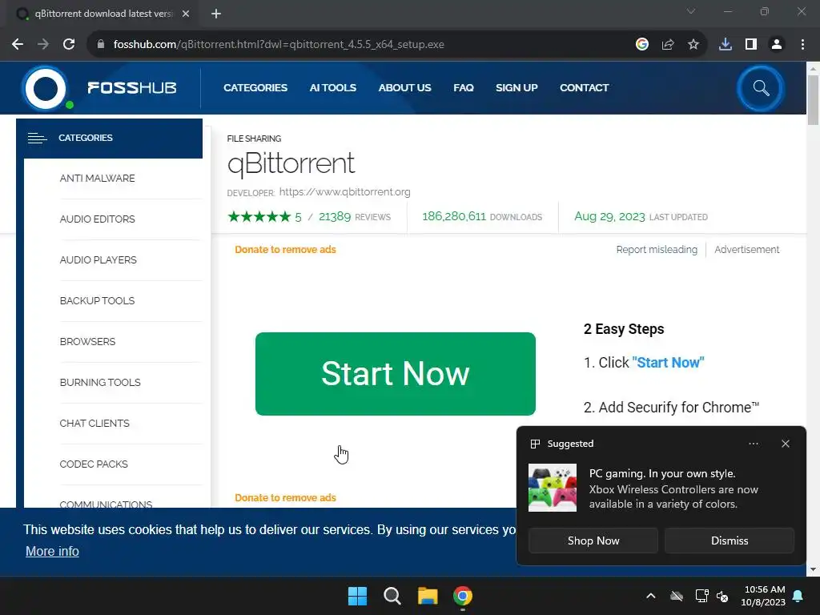820x615 pixels.
Task: Click Xbox controllers thumbnail image
Action: coord(553,488)
